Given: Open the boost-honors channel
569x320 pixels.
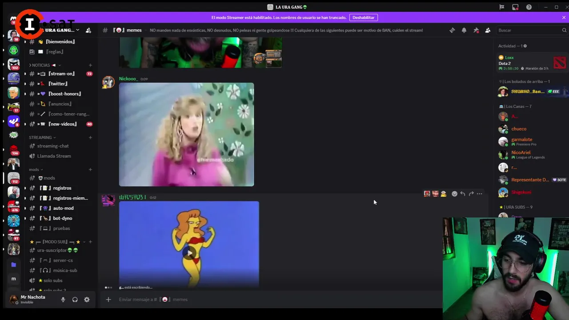Looking at the screenshot, I should [x=60, y=94].
